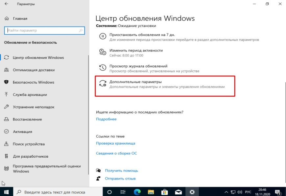
Task: Click the recovery icon beside Восстановление
Action: [x=6, y=119]
